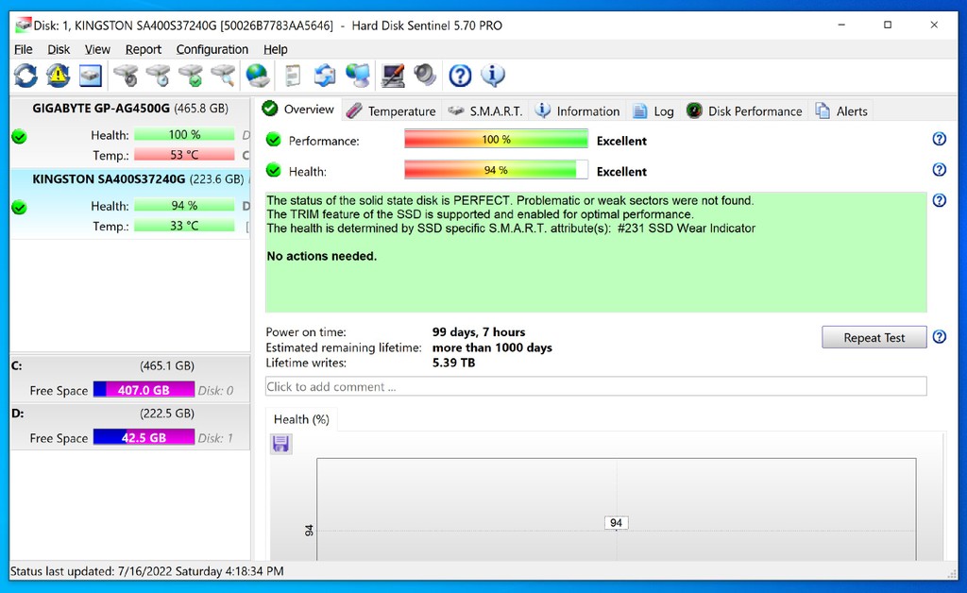Click the green check icon beside Performance label
The height and width of the screenshot is (593, 967).
tap(273, 140)
